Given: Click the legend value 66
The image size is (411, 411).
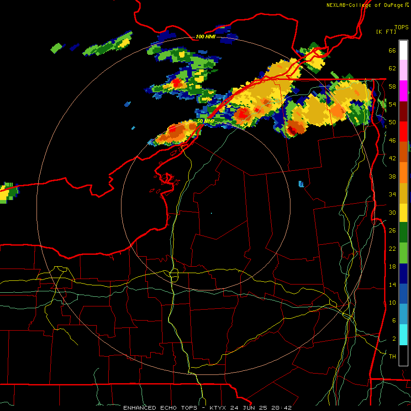Looking at the screenshot, I should point(392,50).
